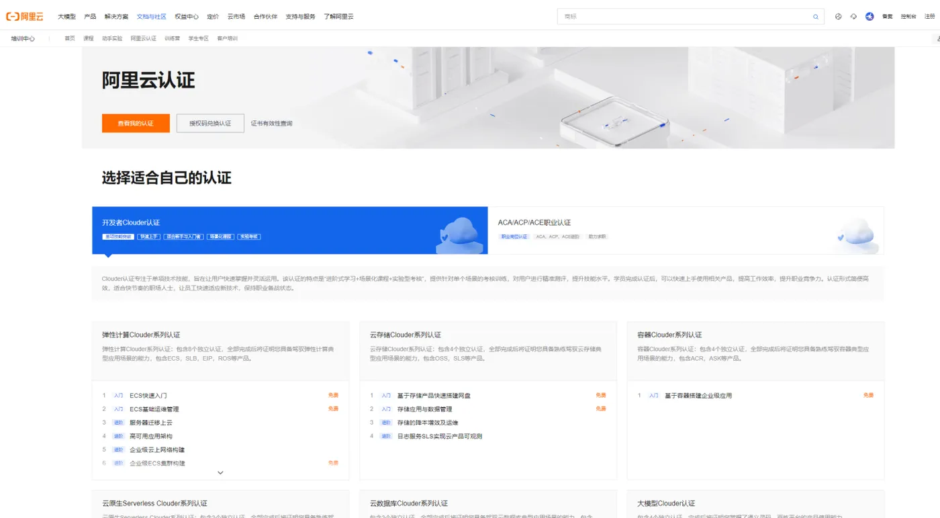Go to 阿里云认证 in sub-navigation
The image size is (940, 518).
(143, 39)
